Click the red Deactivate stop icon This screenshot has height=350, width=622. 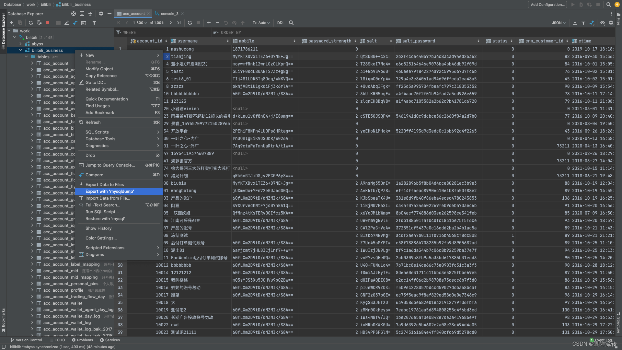[48, 23]
